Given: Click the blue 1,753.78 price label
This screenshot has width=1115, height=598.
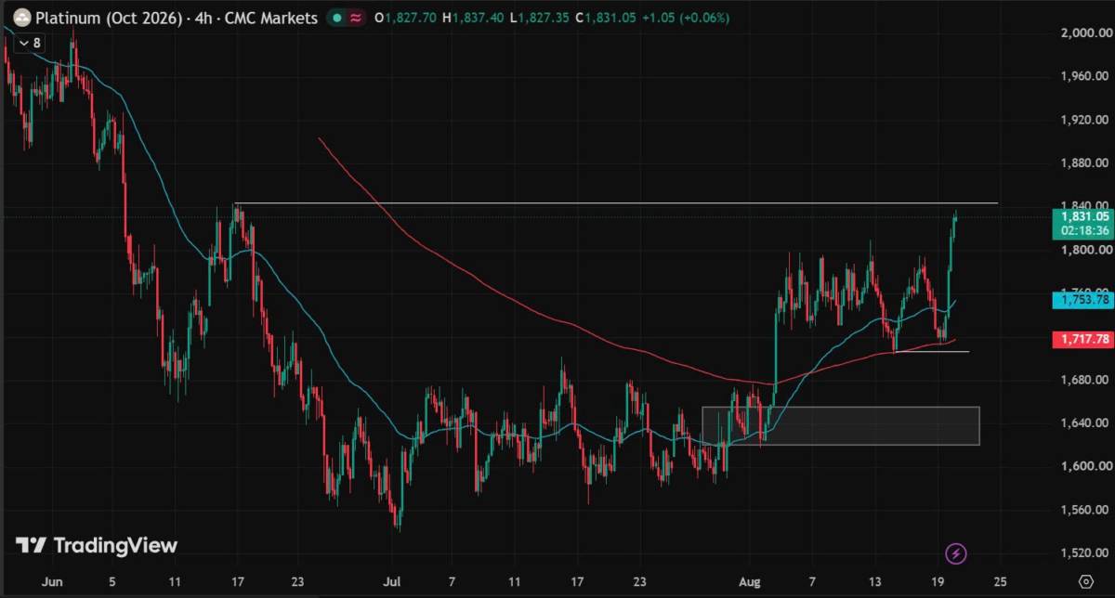Looking at the screenshot, I should 1082,299.
